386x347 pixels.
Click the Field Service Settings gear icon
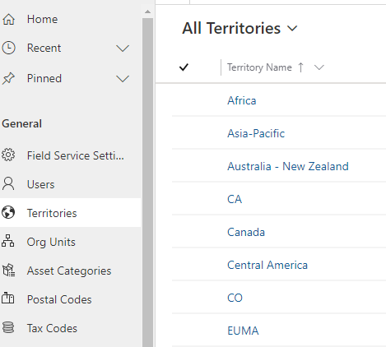[x=8, y=155]
